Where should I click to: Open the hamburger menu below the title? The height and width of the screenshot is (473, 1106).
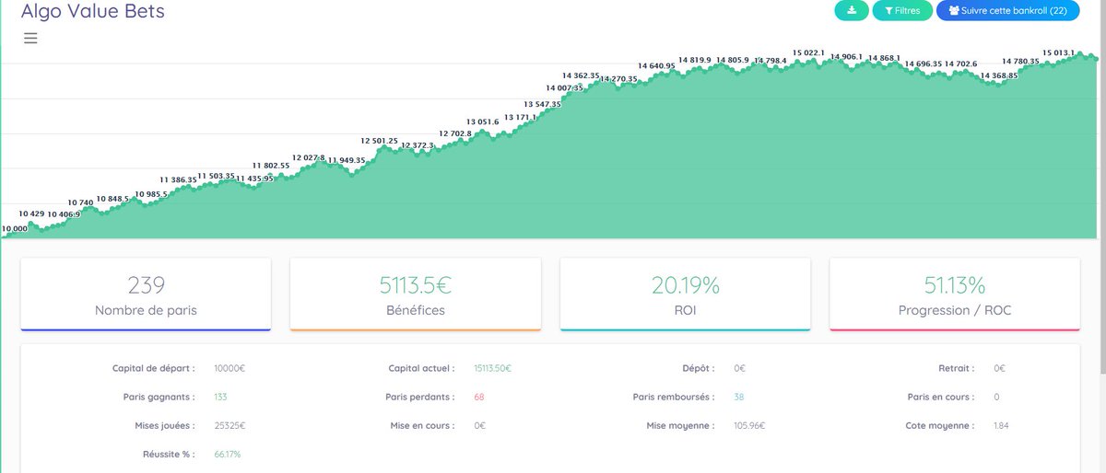pyautogui.click(x=30, y=38)
